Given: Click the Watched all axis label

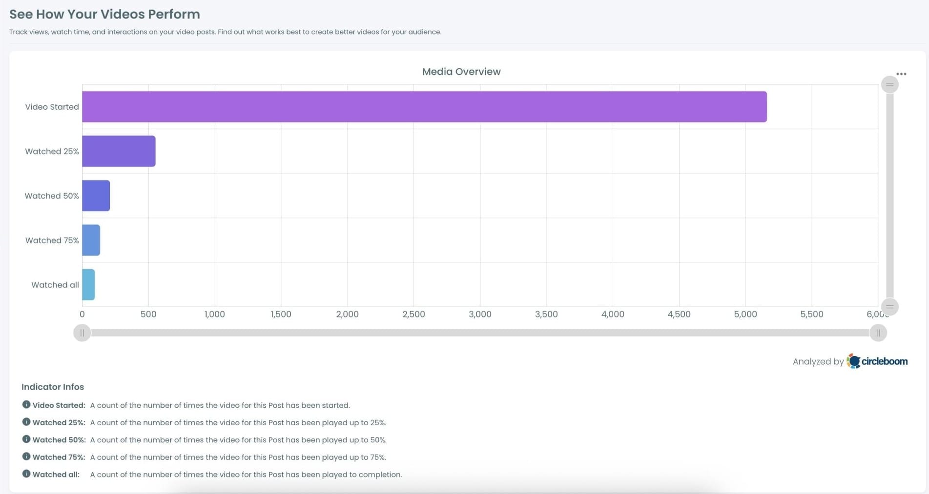Looking at the screenshot, I should click(x=55, y=284).
